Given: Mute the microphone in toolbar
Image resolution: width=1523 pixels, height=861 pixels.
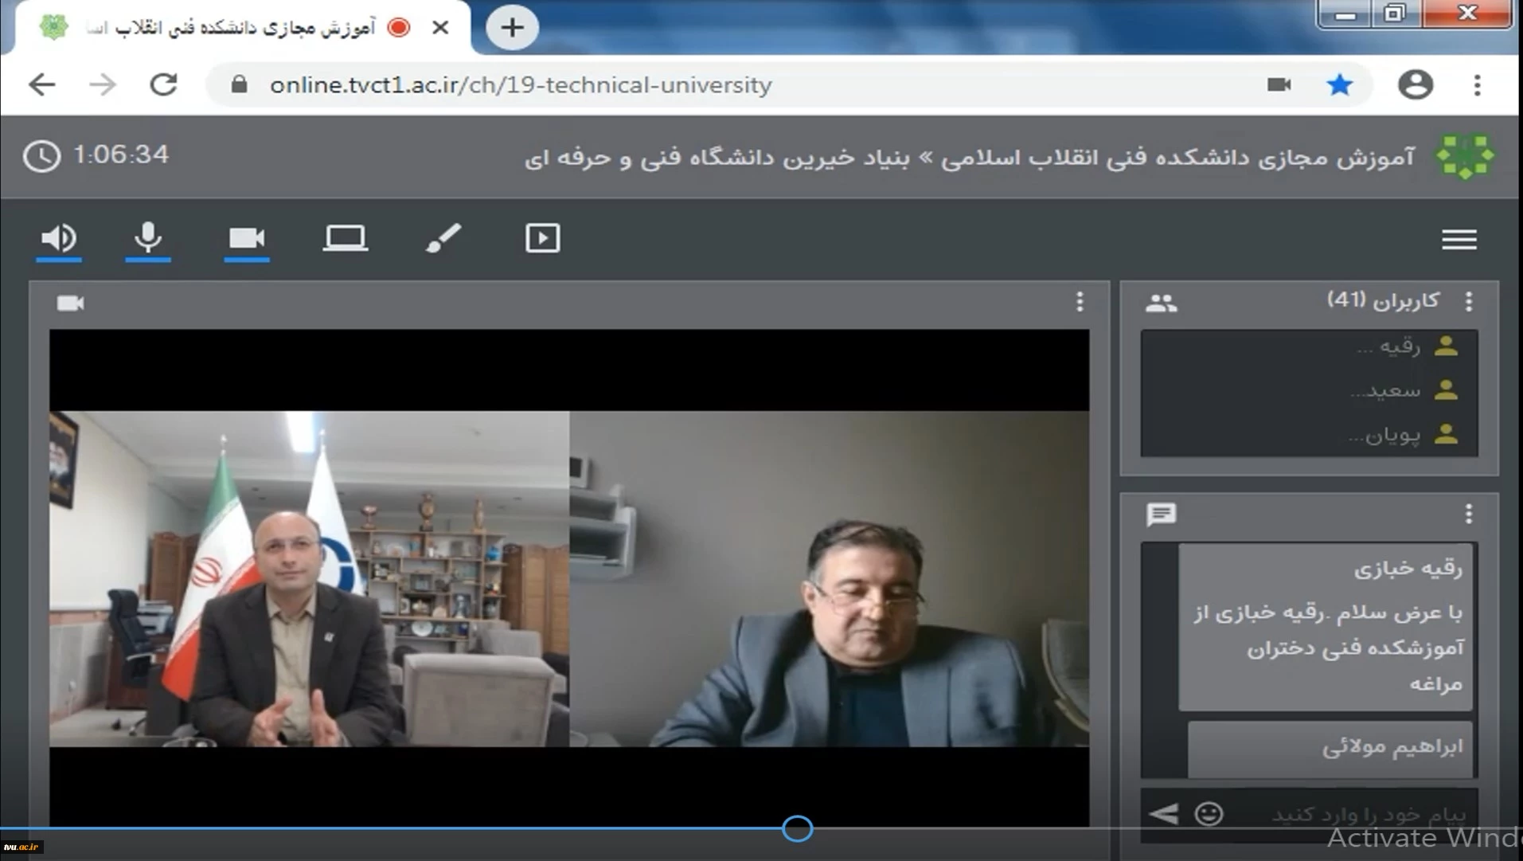Looking at the screenshot, I should point(148,238).
